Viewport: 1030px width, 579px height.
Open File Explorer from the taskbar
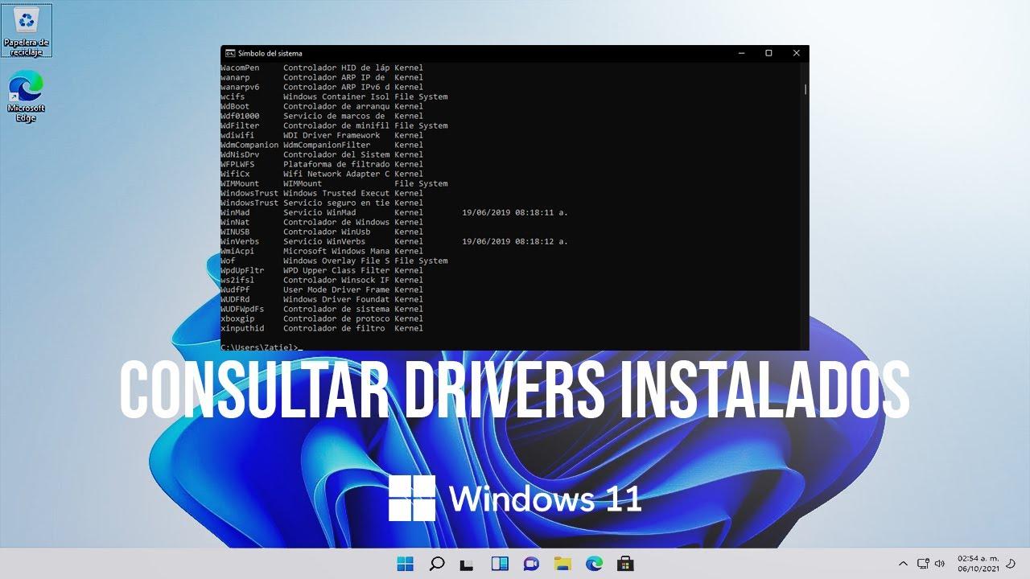(562, 563)
